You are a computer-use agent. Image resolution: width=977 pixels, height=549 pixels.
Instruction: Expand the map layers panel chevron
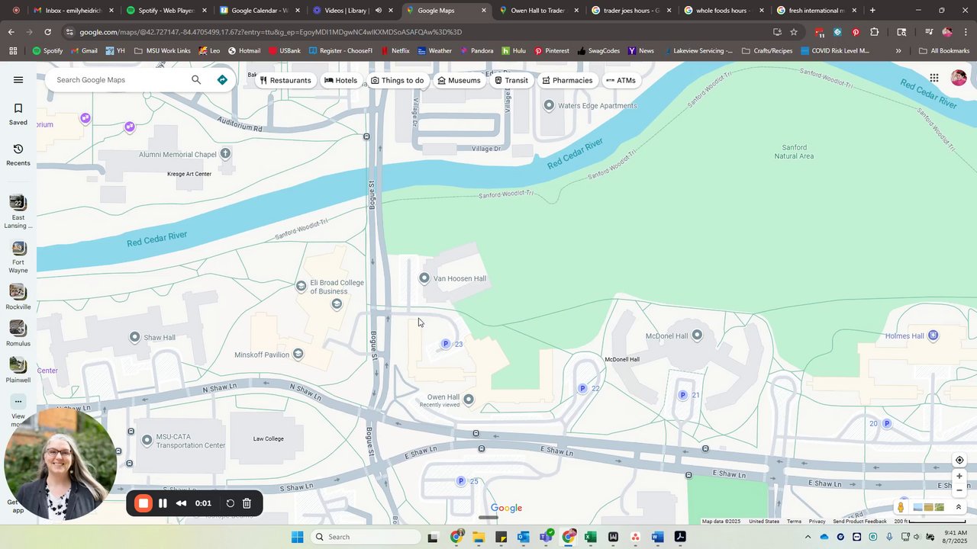click(959, 507)
